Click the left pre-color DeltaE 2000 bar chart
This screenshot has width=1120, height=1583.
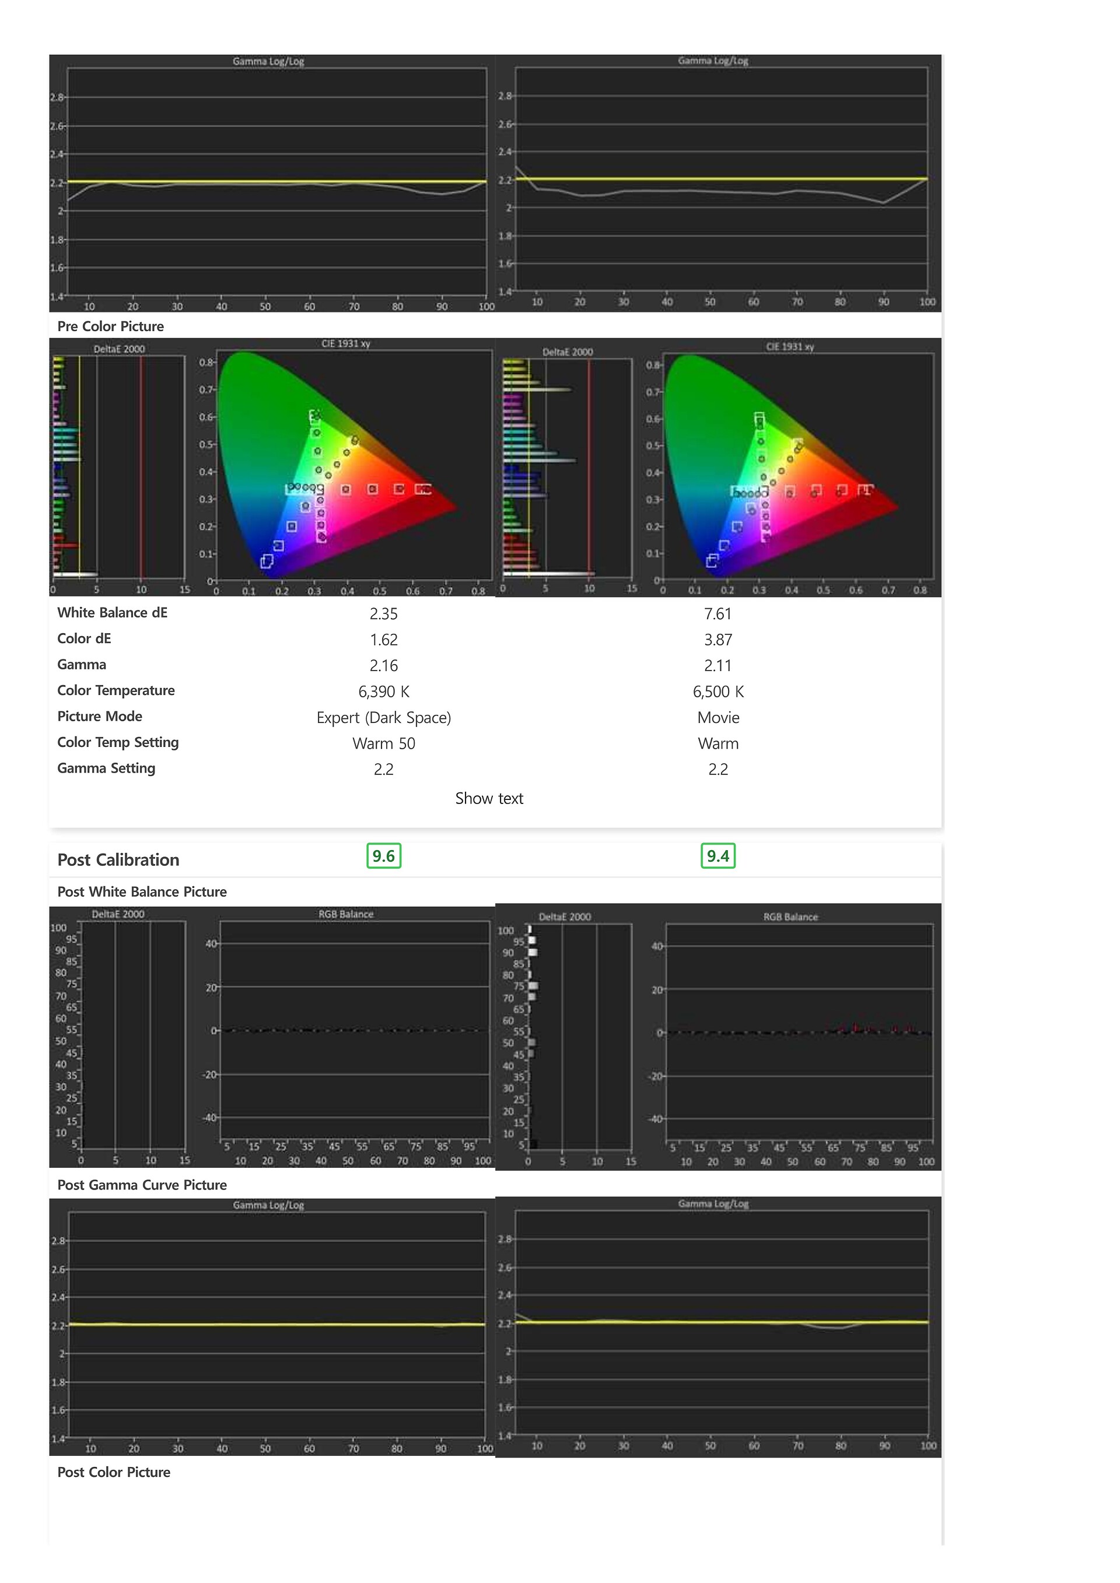118,468
